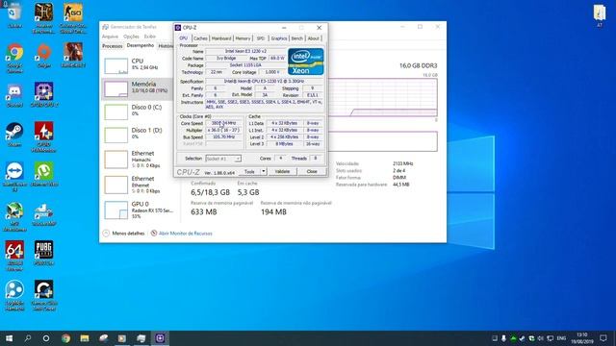This screenshot has height=346, width=616.
Task: Click the Validate button in CPU-Z
Action: [x=282, y=171]
